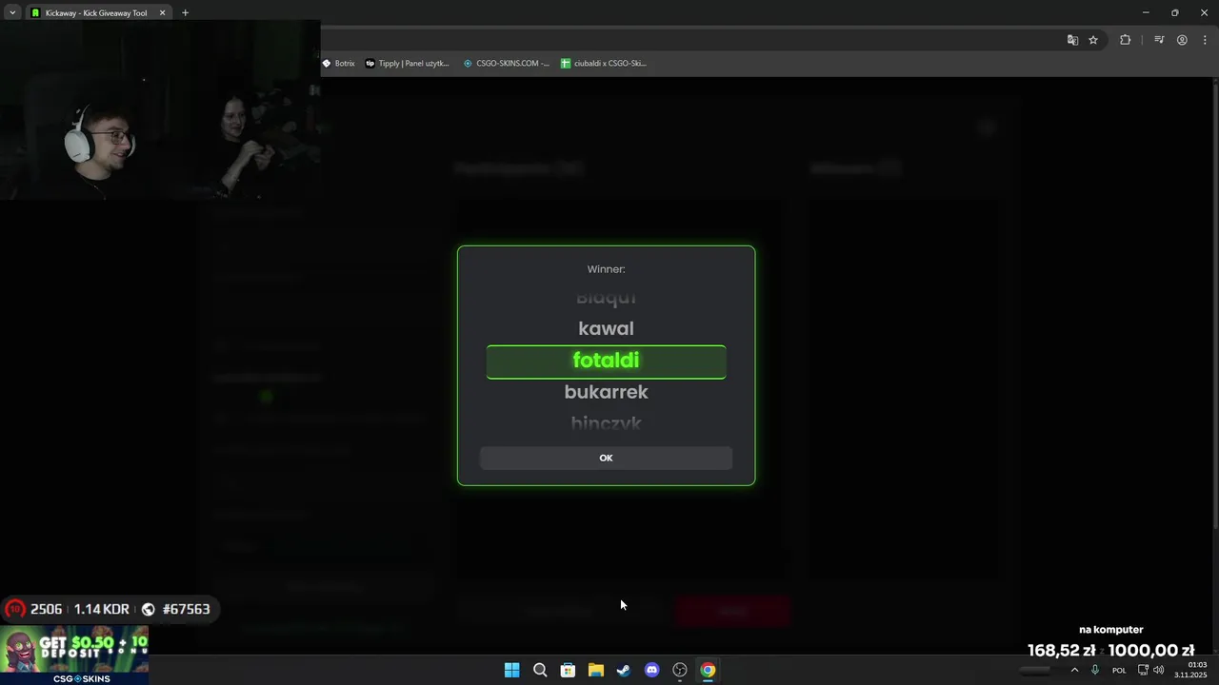Click the Chrome icon in the taskbar

pos(708,670)
